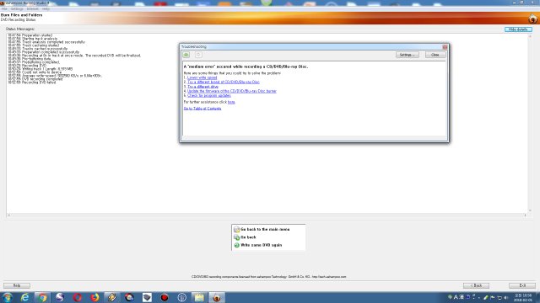Launch Internet Explorer from taskbar
This screenshot has height=303, width=540.
(x=24, y=297)
